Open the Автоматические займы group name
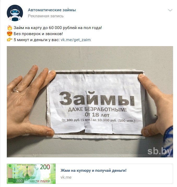Viewport: 177px width, 187px height. (52, 10)
